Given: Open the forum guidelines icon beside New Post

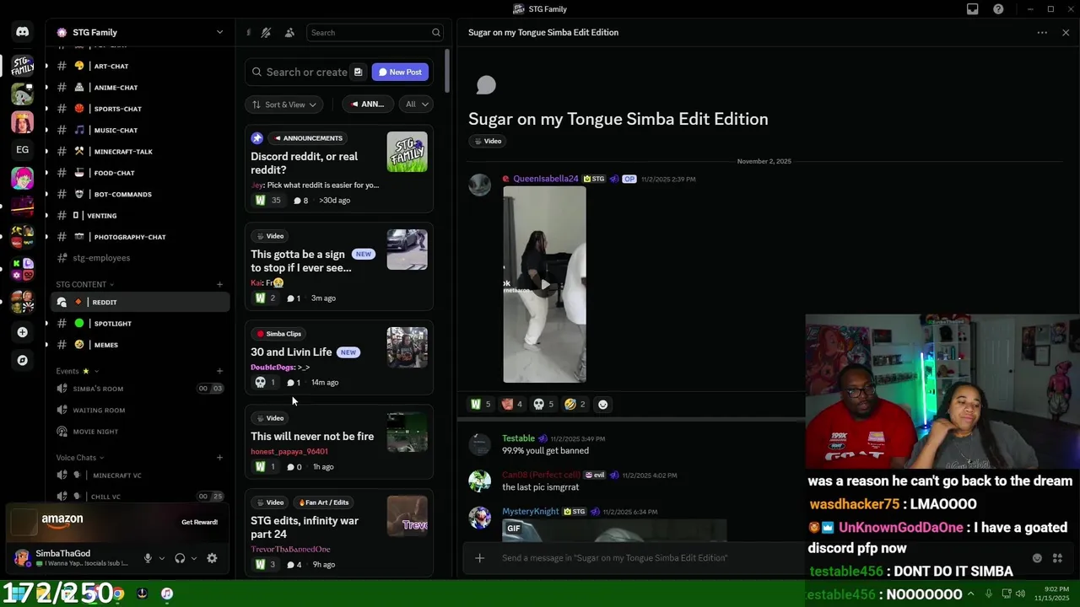Looking at the screenshot, I should coord(358,73).
